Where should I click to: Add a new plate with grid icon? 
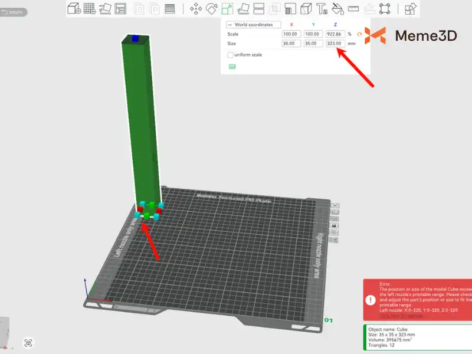coord(90,8)
